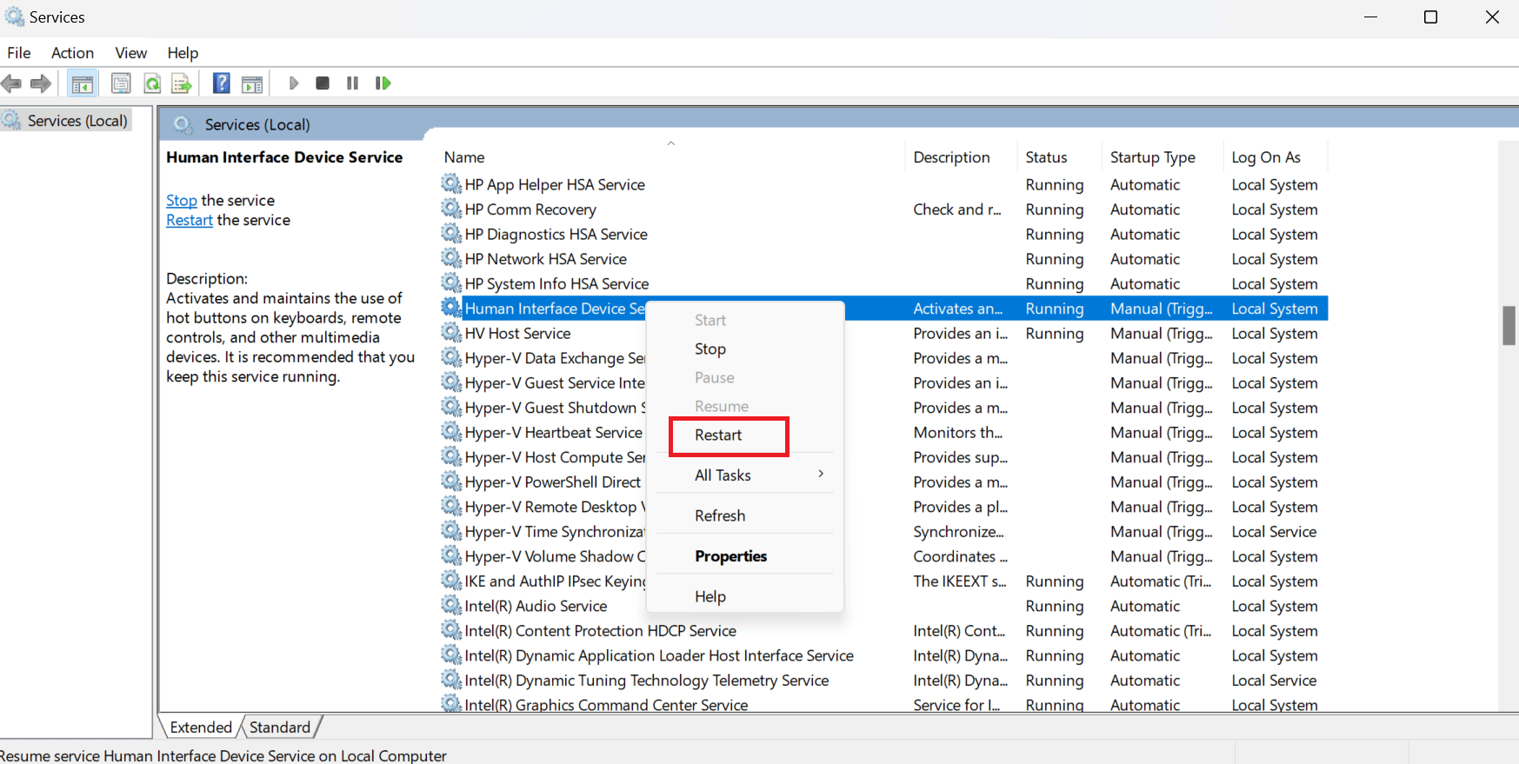Open the Help menu in the menu bar
The height and width of the screenshot is (764, 1519).
(183, 53)
